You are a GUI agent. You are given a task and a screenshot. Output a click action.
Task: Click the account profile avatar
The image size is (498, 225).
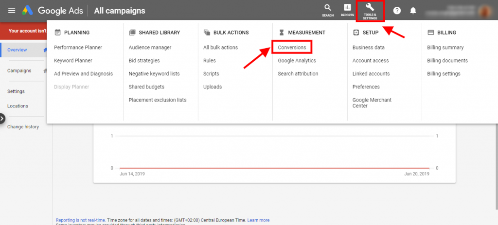[485, 11]
